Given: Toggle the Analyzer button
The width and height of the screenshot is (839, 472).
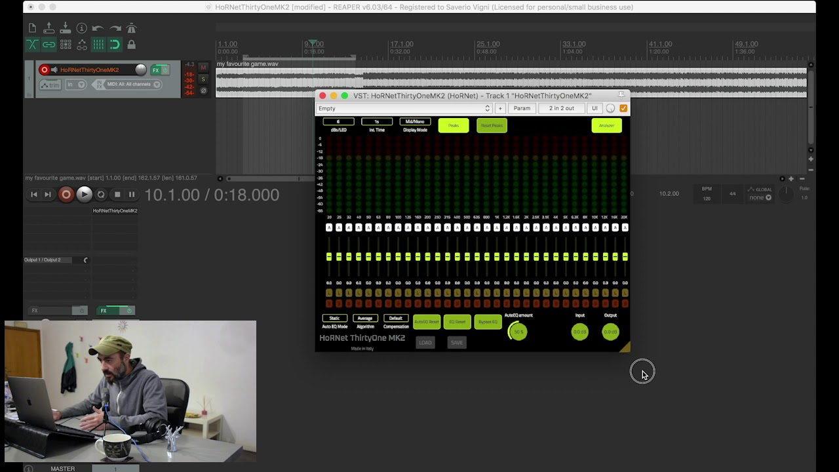Looking at the screenshot, I should click(x=606, y=125).
